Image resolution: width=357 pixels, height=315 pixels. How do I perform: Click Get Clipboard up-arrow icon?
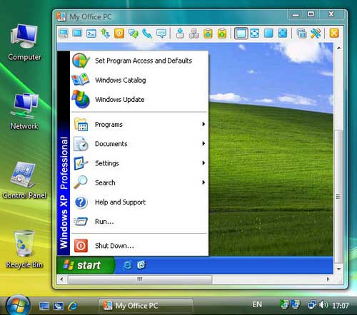coord(222,33)
